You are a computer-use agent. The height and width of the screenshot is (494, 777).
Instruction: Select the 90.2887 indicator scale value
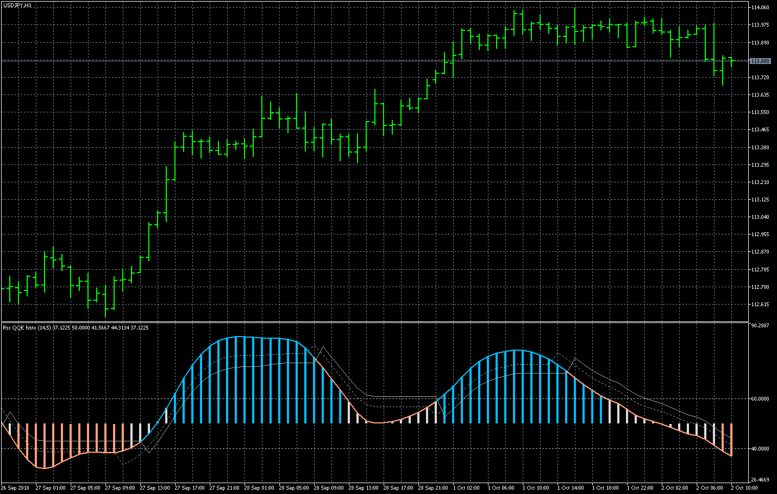(x=760, y=326)
